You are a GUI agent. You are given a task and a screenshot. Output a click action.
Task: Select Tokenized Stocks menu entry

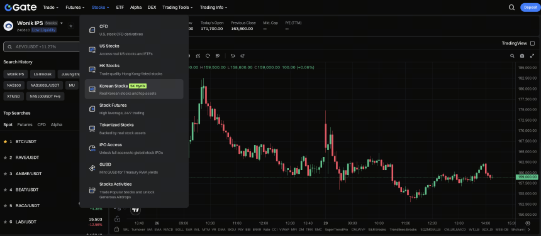(x=134, y=128)
